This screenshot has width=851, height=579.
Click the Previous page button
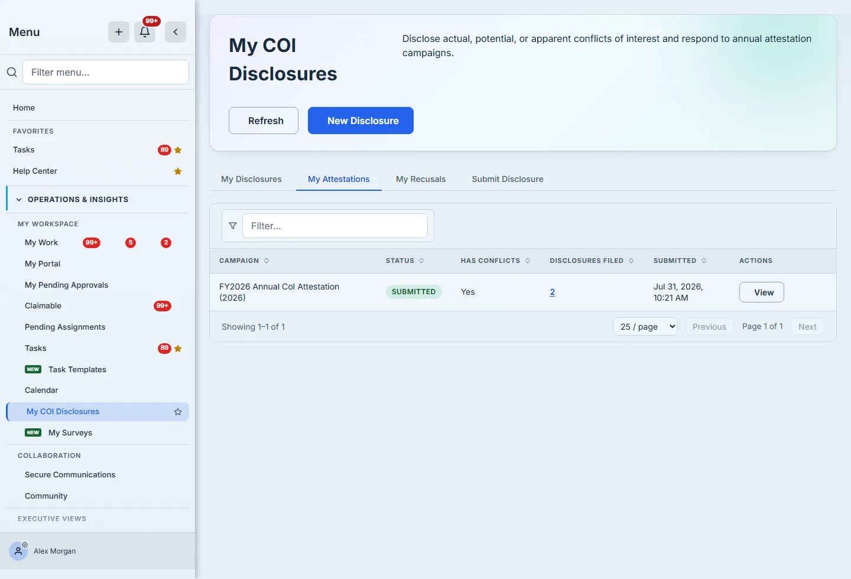(x=709, y=327)
